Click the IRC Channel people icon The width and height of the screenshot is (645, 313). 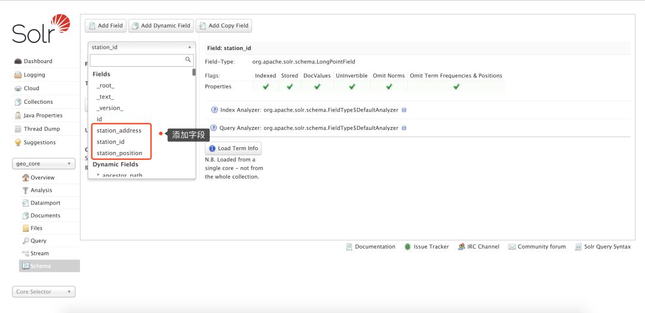coord(461,247)
